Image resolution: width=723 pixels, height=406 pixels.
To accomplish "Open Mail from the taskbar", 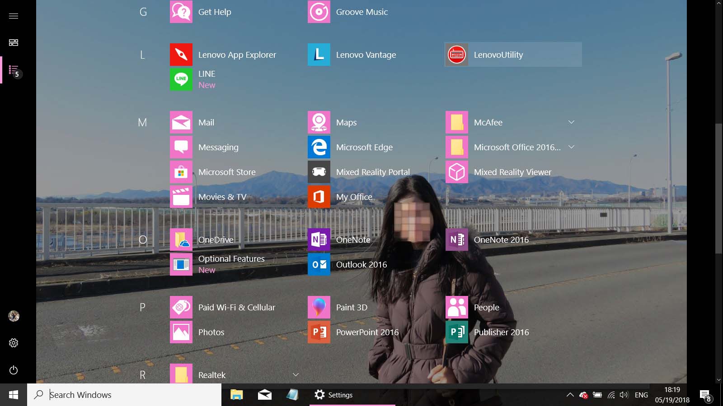I will [265, 395].
